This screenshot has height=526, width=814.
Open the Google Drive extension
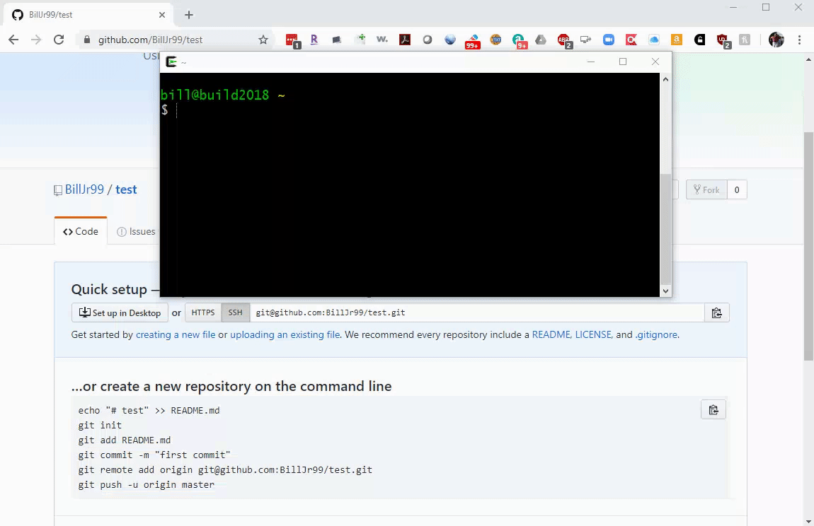click(x=541, y=40)
